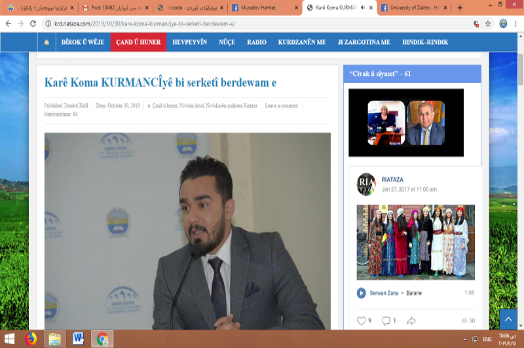Open a new browser tab
Image resolution: width=524 pixels, height=348 pixels.
(460, 8)
